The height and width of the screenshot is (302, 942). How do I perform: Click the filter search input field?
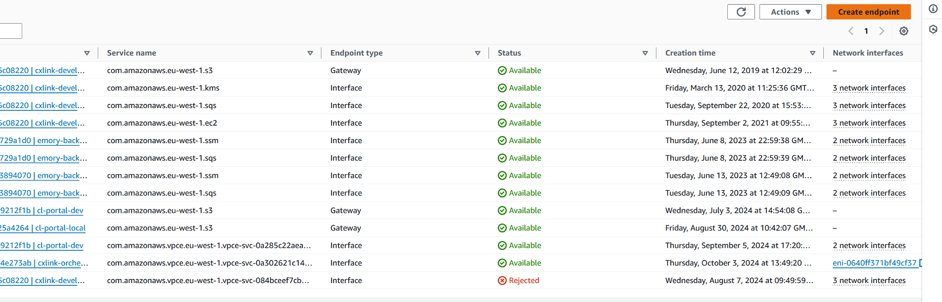click(x=11, y=31)
